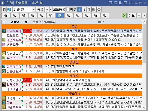Viewport: 148px width, 111px height.
Task: Select the 지투지바이 stock name
Action: (x=14, y=80)
